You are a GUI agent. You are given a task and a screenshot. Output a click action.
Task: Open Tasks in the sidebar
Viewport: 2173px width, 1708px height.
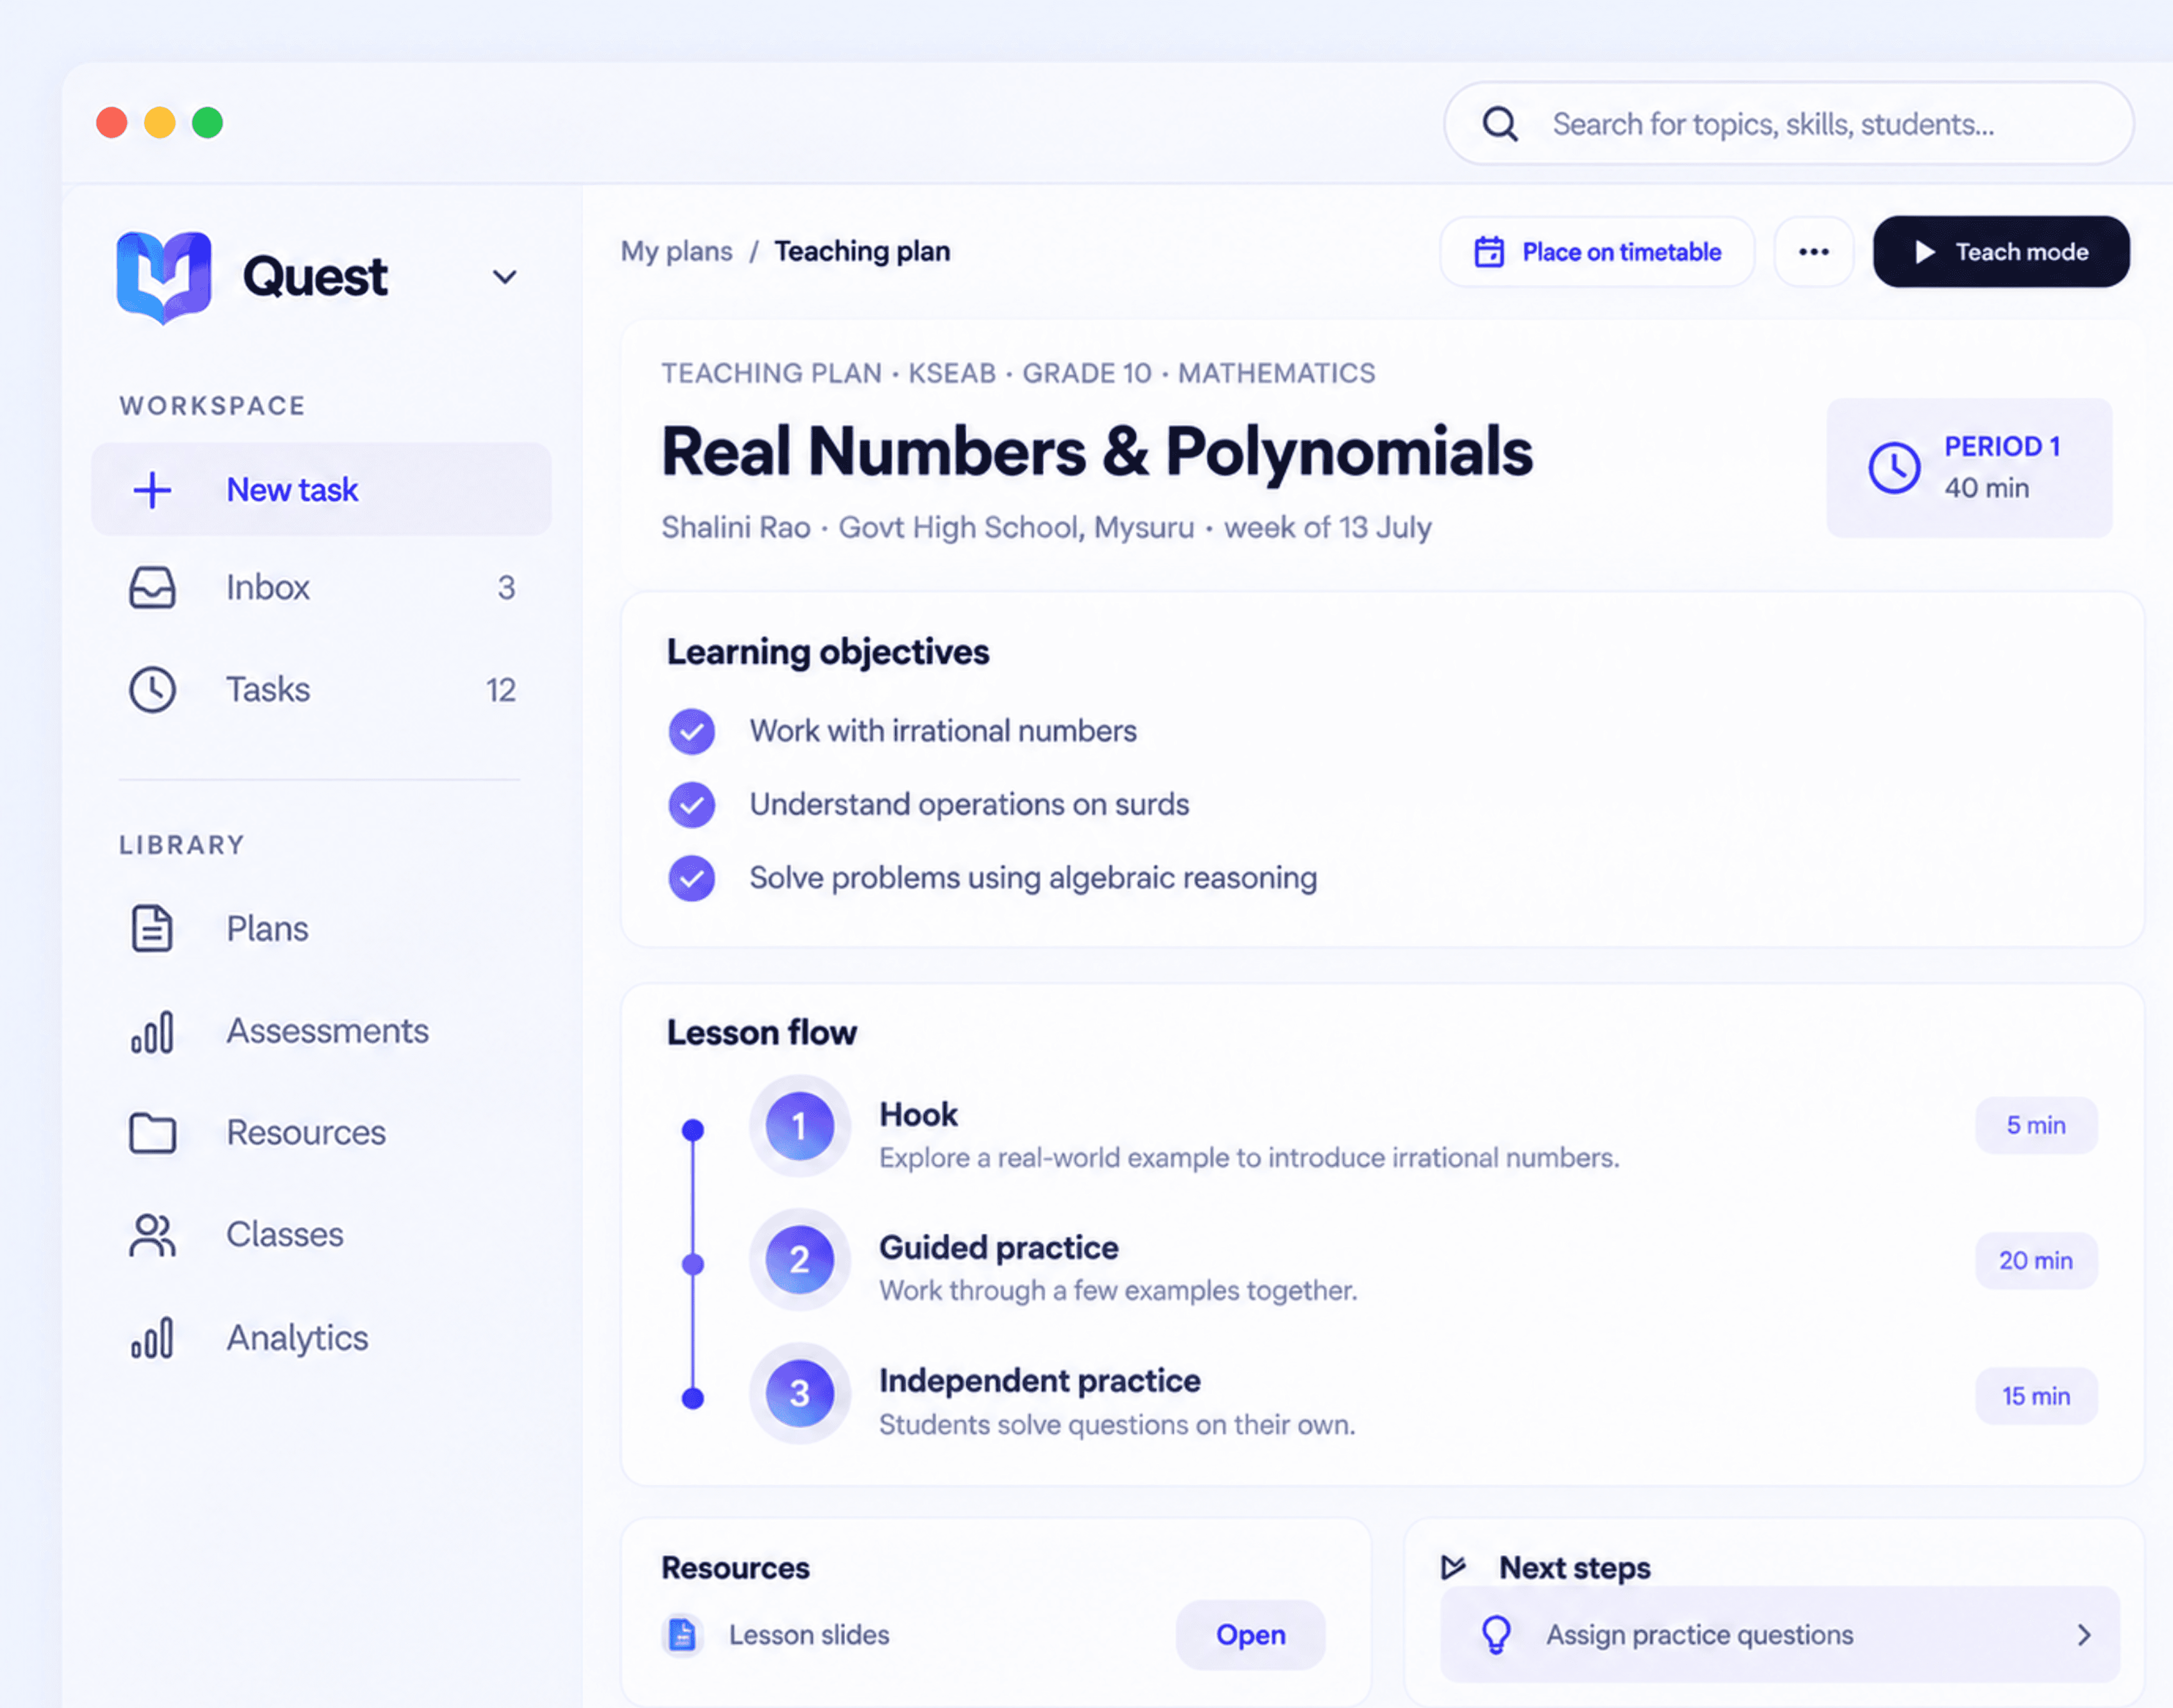point(321,690)
